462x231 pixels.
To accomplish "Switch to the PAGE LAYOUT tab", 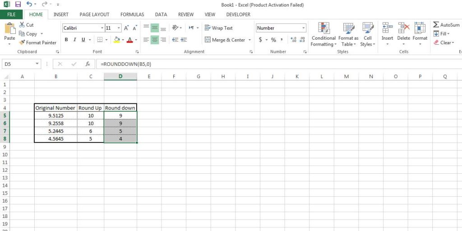I will 94,14.
